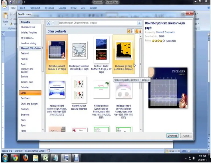This screenshot has width=211, height=163.
Task: Show community templates icon next to sort icons
Action: [136, 31]
